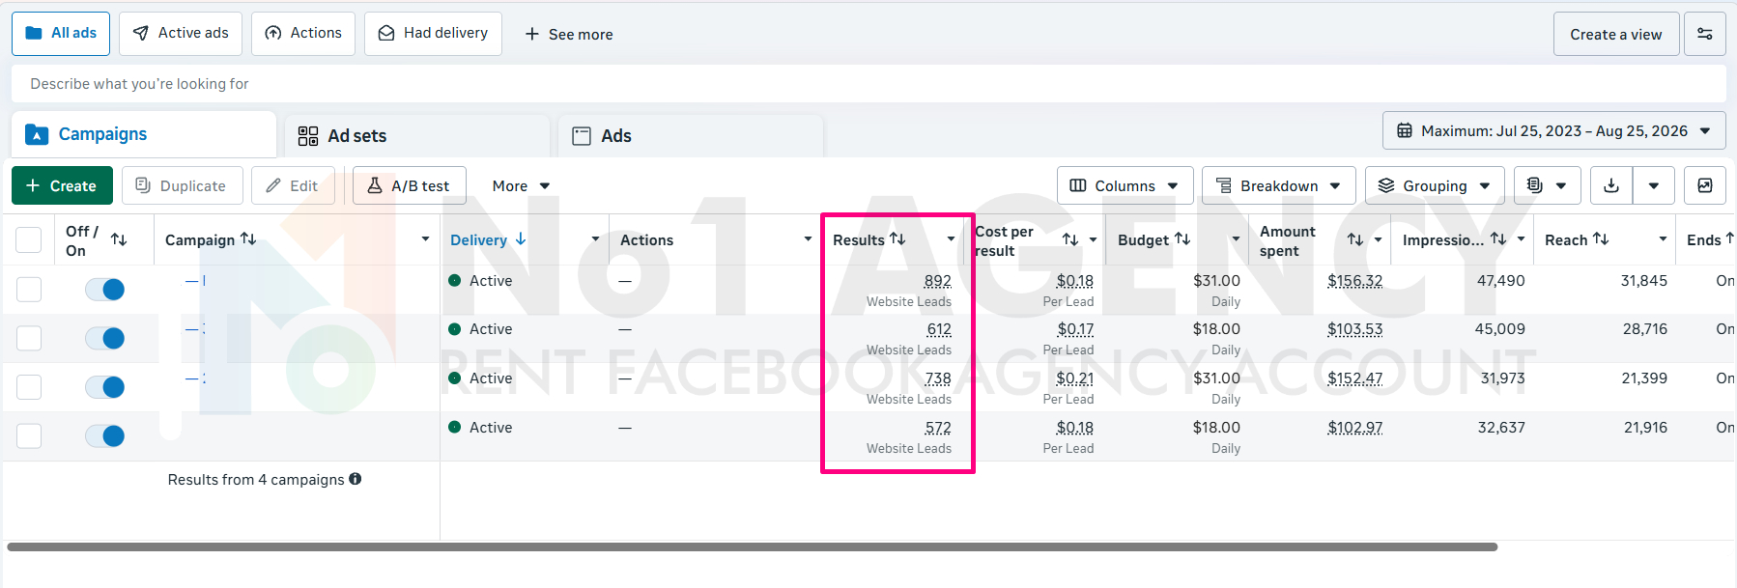Click calendar icon in date range selector
Image resolution: width=1737 pixels, height=588 pixels.
point(1405,130)
